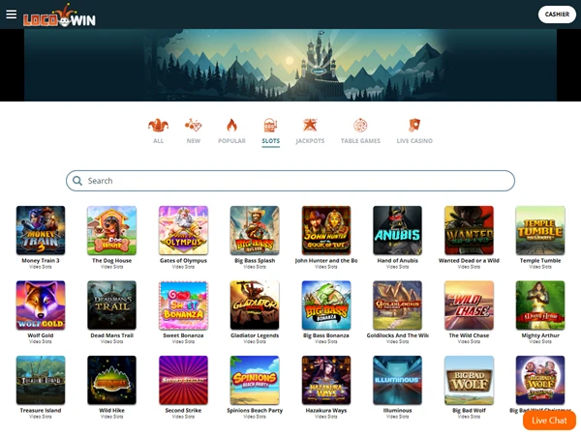Switch to the ALL tab label
Viewport: 581px width, 435px height.
pos(158,141)
